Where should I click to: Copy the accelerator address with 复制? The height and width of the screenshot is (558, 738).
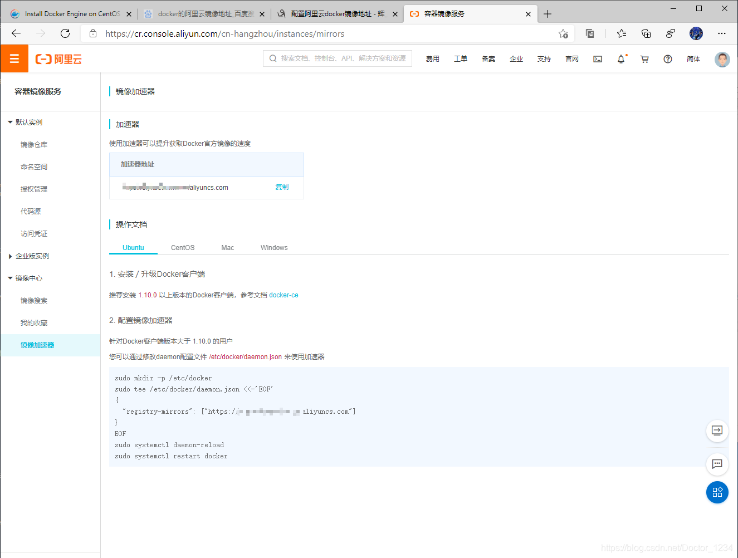[x=282, y=187]
